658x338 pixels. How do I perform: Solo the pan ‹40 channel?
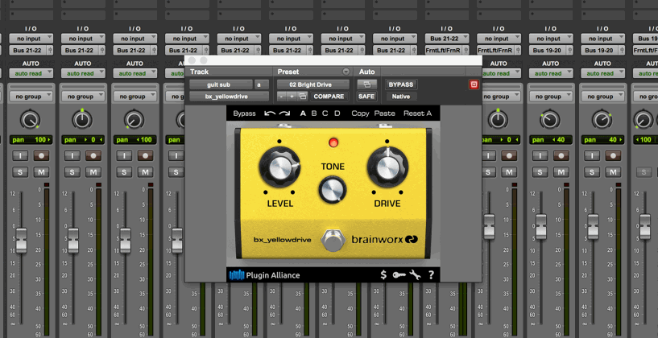540,172
